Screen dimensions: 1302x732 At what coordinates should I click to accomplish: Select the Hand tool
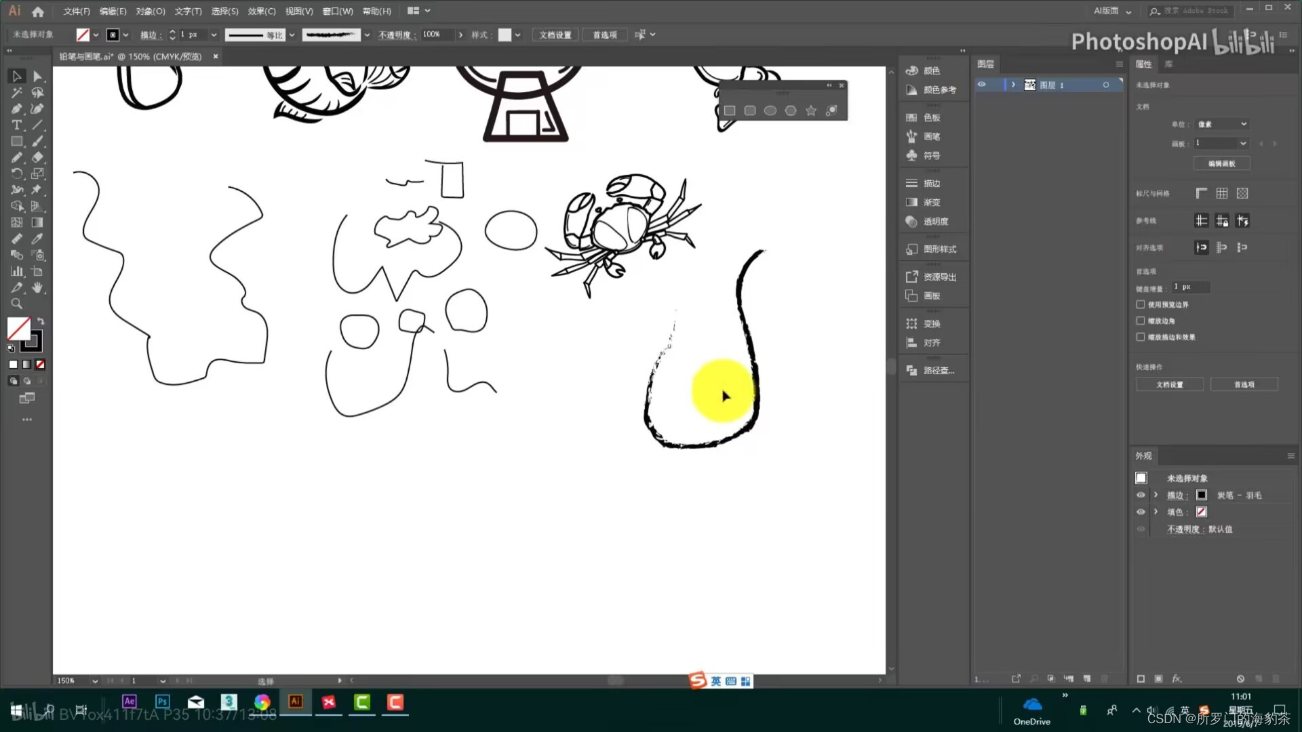[x=37, y=288]
